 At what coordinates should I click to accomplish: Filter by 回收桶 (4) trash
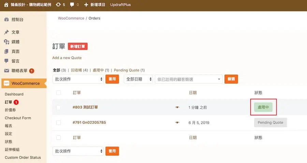pyautogui.click(x=79, y=70)
